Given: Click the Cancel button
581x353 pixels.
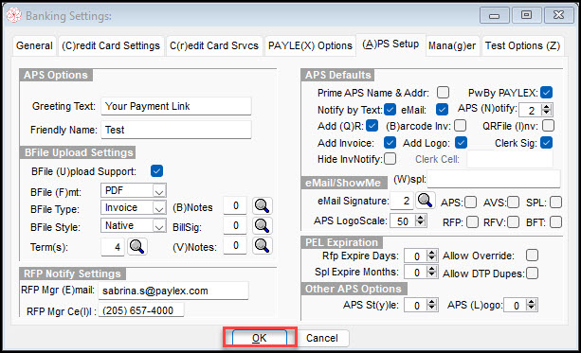Looking at the screenshot, I should point(322,338).
